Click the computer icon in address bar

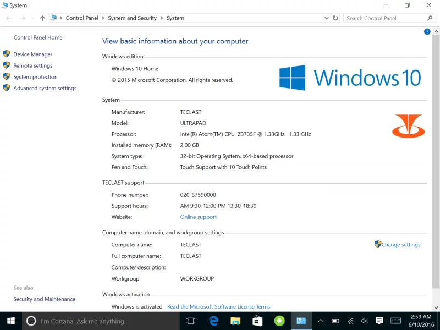click(53, 18)
